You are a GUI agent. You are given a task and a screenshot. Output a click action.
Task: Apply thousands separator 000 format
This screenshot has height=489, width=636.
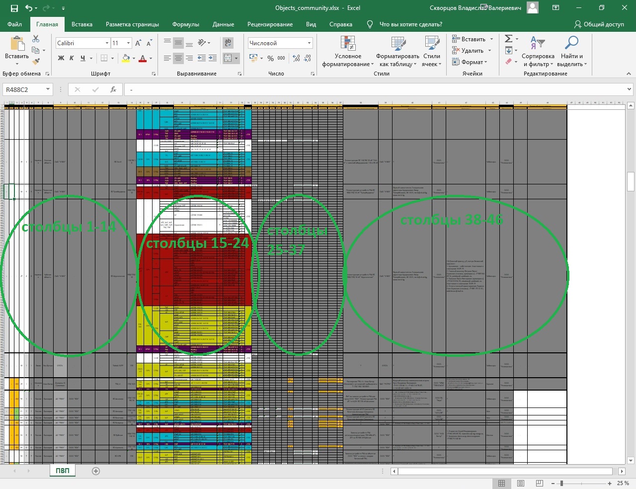tap(281, 58)
